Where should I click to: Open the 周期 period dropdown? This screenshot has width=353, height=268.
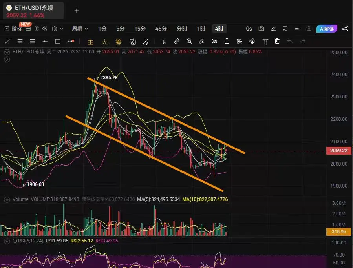point(80,29)
